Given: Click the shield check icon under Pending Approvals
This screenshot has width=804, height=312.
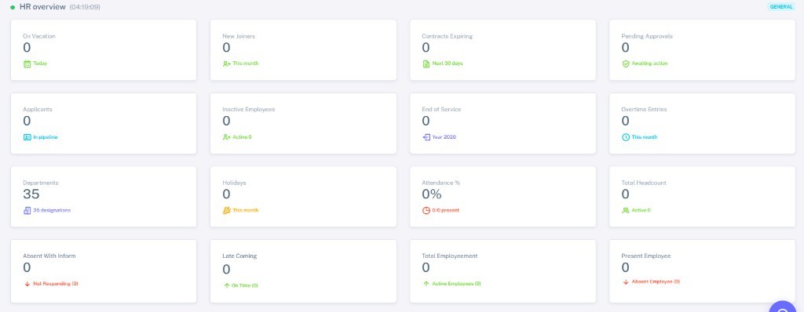Looking at the screenshot, I should pyautogui.click(x=626, y=64).
